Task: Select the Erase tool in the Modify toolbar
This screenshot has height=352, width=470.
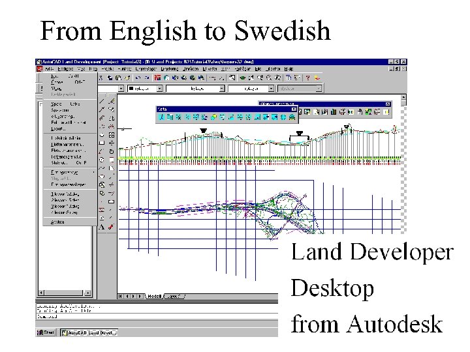Action: [x=112, y=101]
